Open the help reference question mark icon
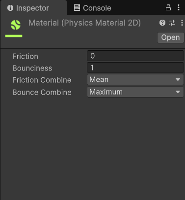Image resolution: width=185 pixels, height=200 pixels. [x=162, y=23]
